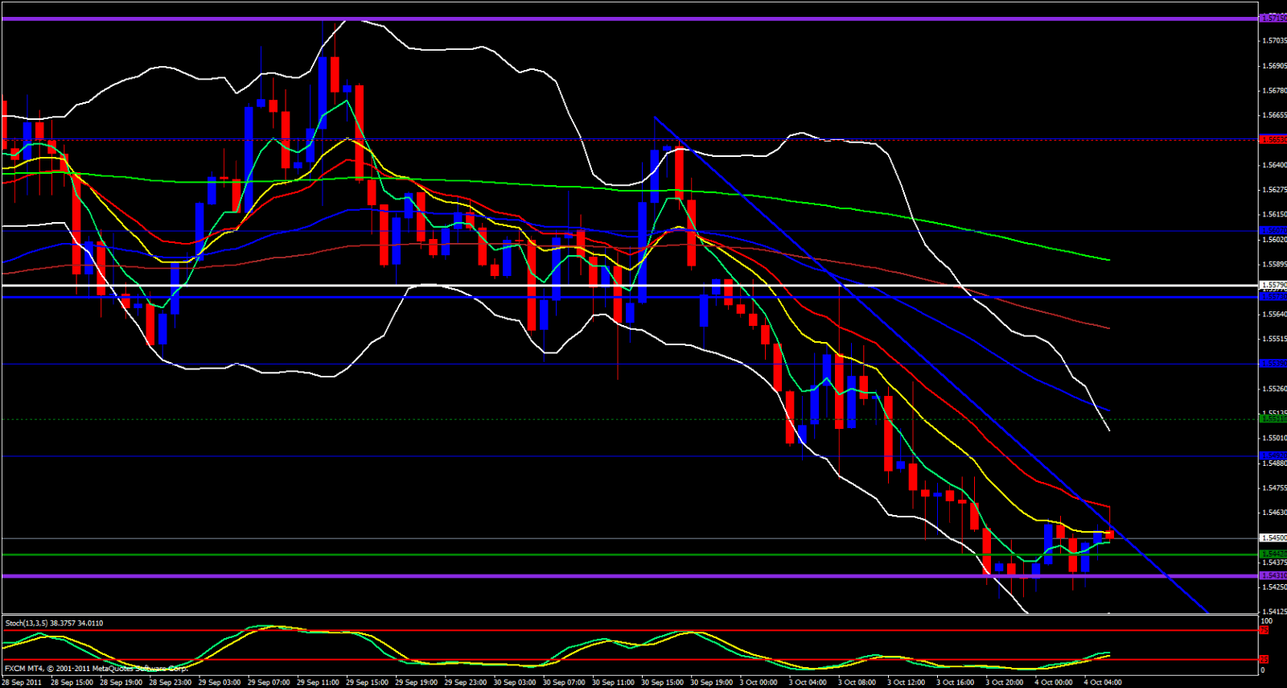Select the thick purple line at chart top
The width and height of the screenshot is (1287, 688).
pos(627,18)
